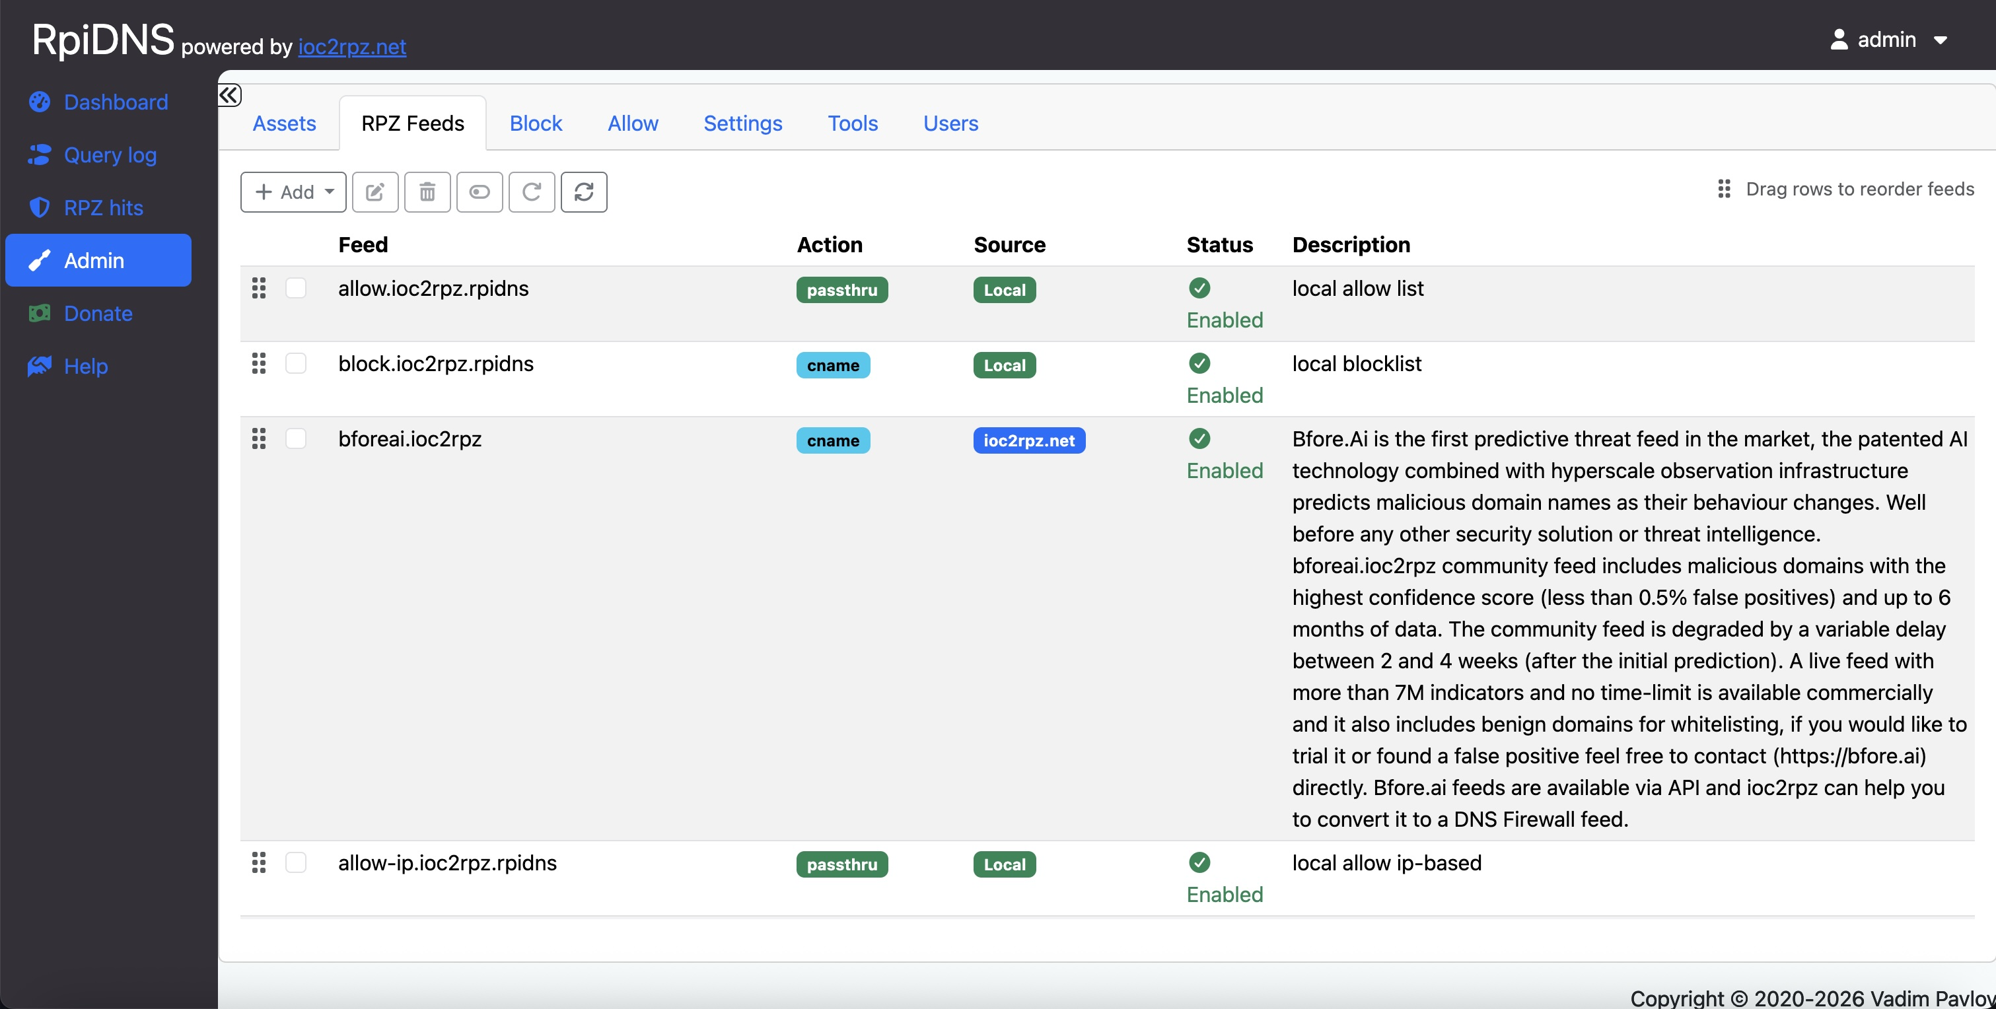Open the Add feed dropdown
Screen dimensions: 1996x1009
[294, 192]
